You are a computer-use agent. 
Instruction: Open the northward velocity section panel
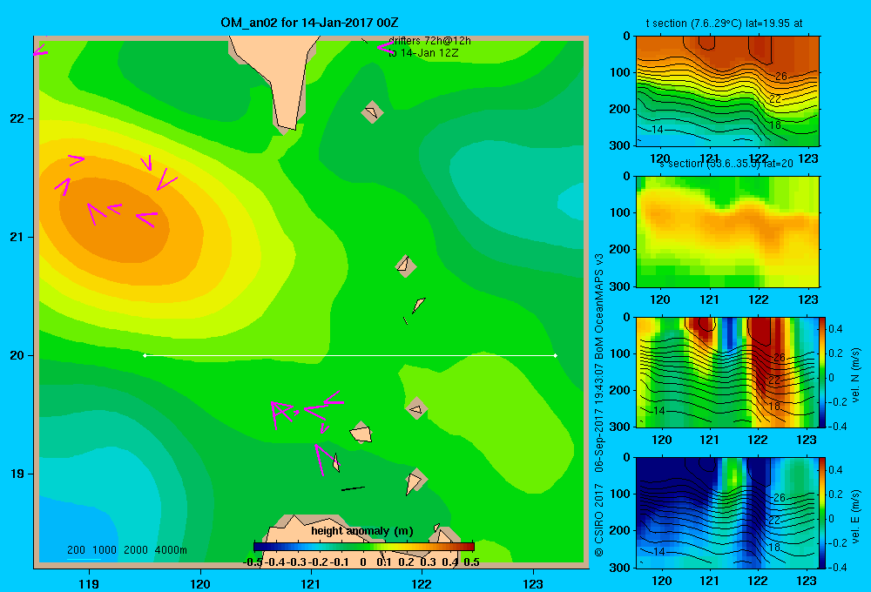[727, 372]
